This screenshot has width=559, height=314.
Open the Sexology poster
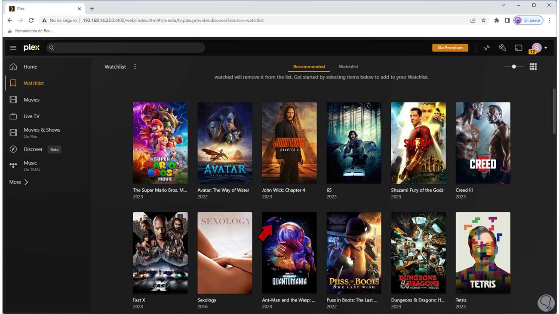click(225, 253)
